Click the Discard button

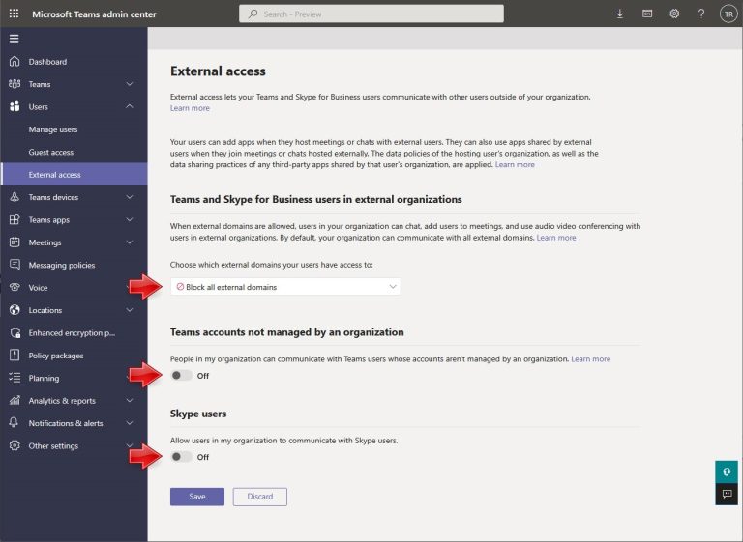(259, 497)
